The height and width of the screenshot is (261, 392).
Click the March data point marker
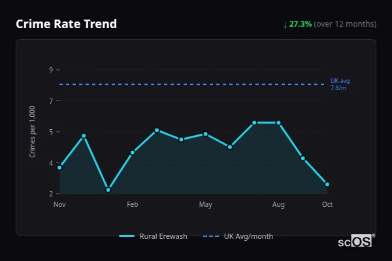coord(157,130)
